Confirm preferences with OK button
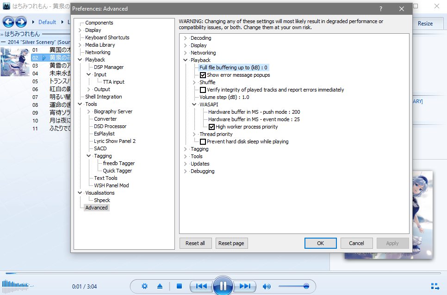The image size is (447, 295). 320,243
